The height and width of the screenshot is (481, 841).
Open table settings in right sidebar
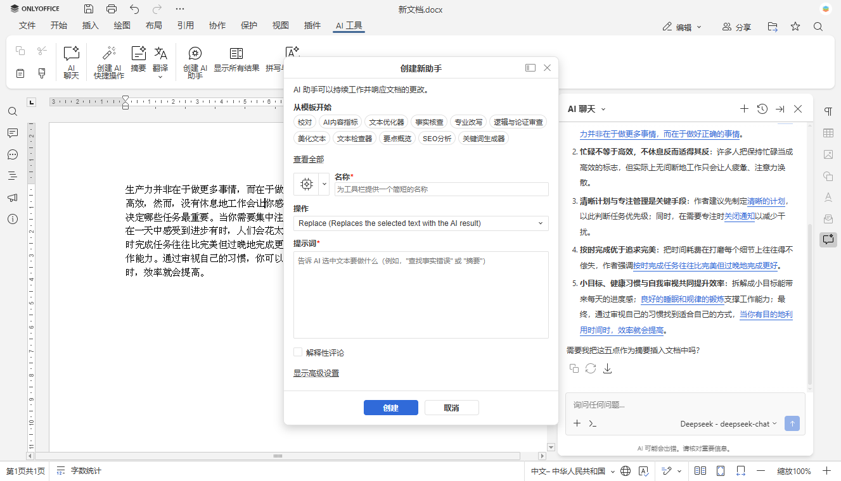[828, 133]
